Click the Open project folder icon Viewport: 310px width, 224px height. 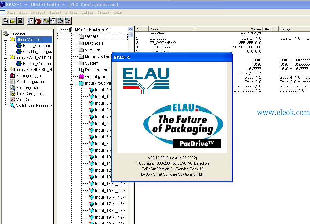pos(13,21)
